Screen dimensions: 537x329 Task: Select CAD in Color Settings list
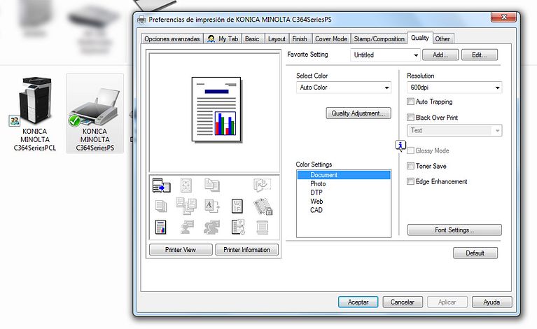click(344, 210)
